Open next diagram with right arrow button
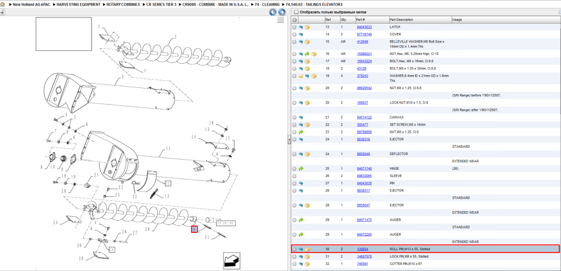 [x=282, y=12]
